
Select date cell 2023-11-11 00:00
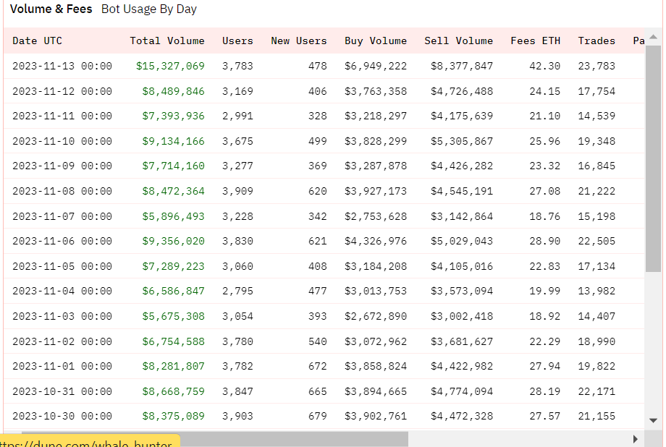[62, 116]
